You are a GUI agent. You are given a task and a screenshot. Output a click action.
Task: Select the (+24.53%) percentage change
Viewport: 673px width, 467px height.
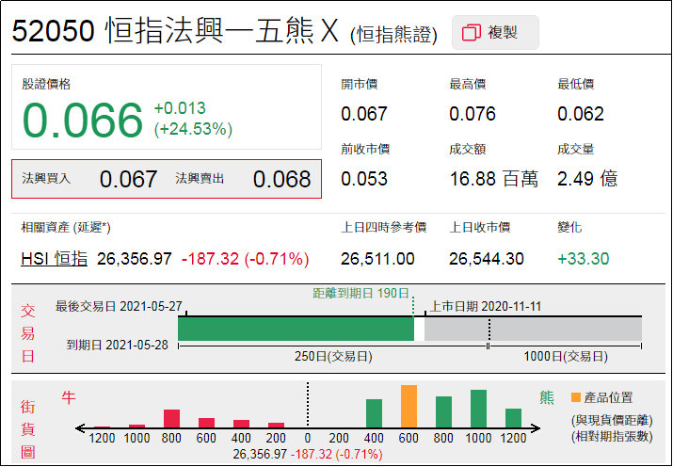(193, 129)
